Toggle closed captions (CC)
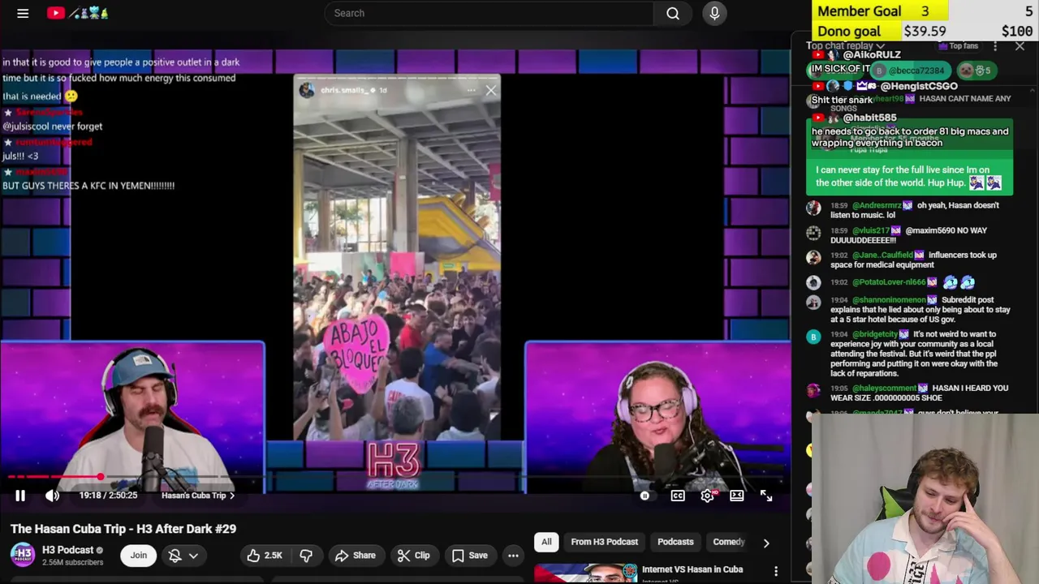This screenshot has height=584, width=1039. pyautogui.click(x=678, y=496)
